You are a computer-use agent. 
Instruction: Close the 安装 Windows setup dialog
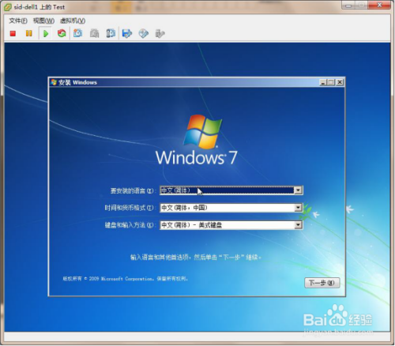pyautogui.click(x=340, y=82)
